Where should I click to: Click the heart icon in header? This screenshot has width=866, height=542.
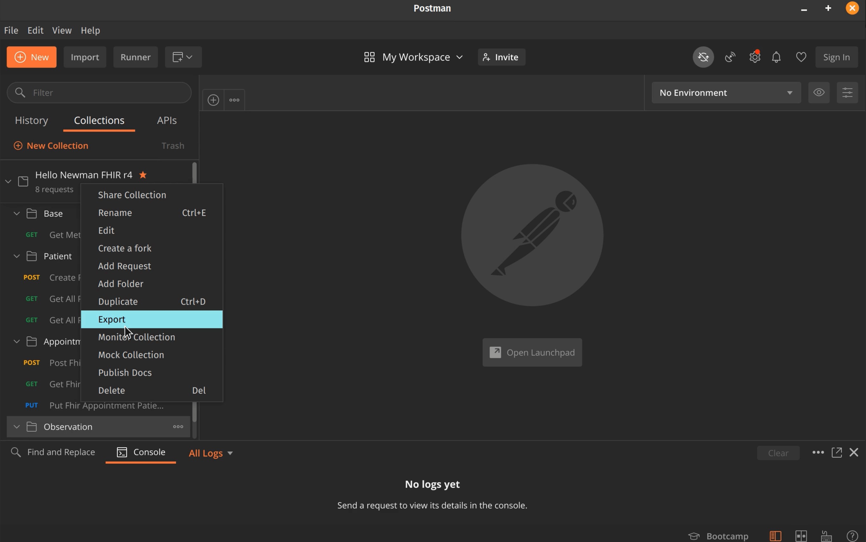(x=801, y=57)
